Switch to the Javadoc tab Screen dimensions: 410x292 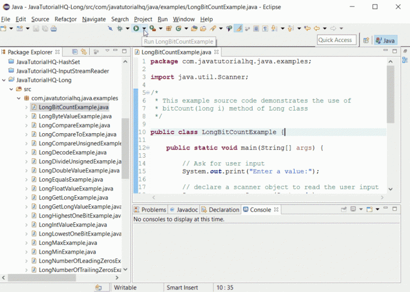click(x=184, y=210)
